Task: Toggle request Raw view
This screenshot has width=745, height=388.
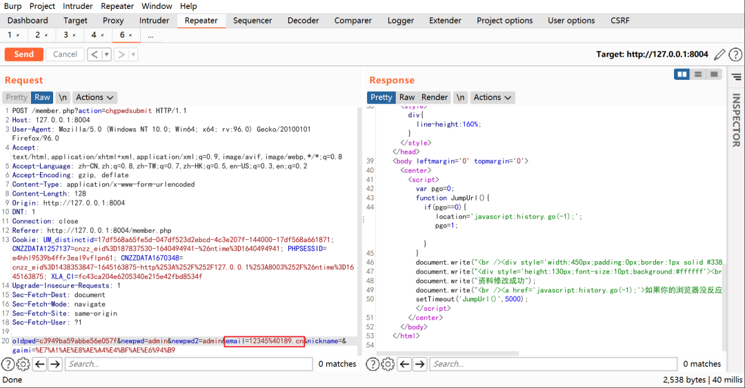Action: 42,97
